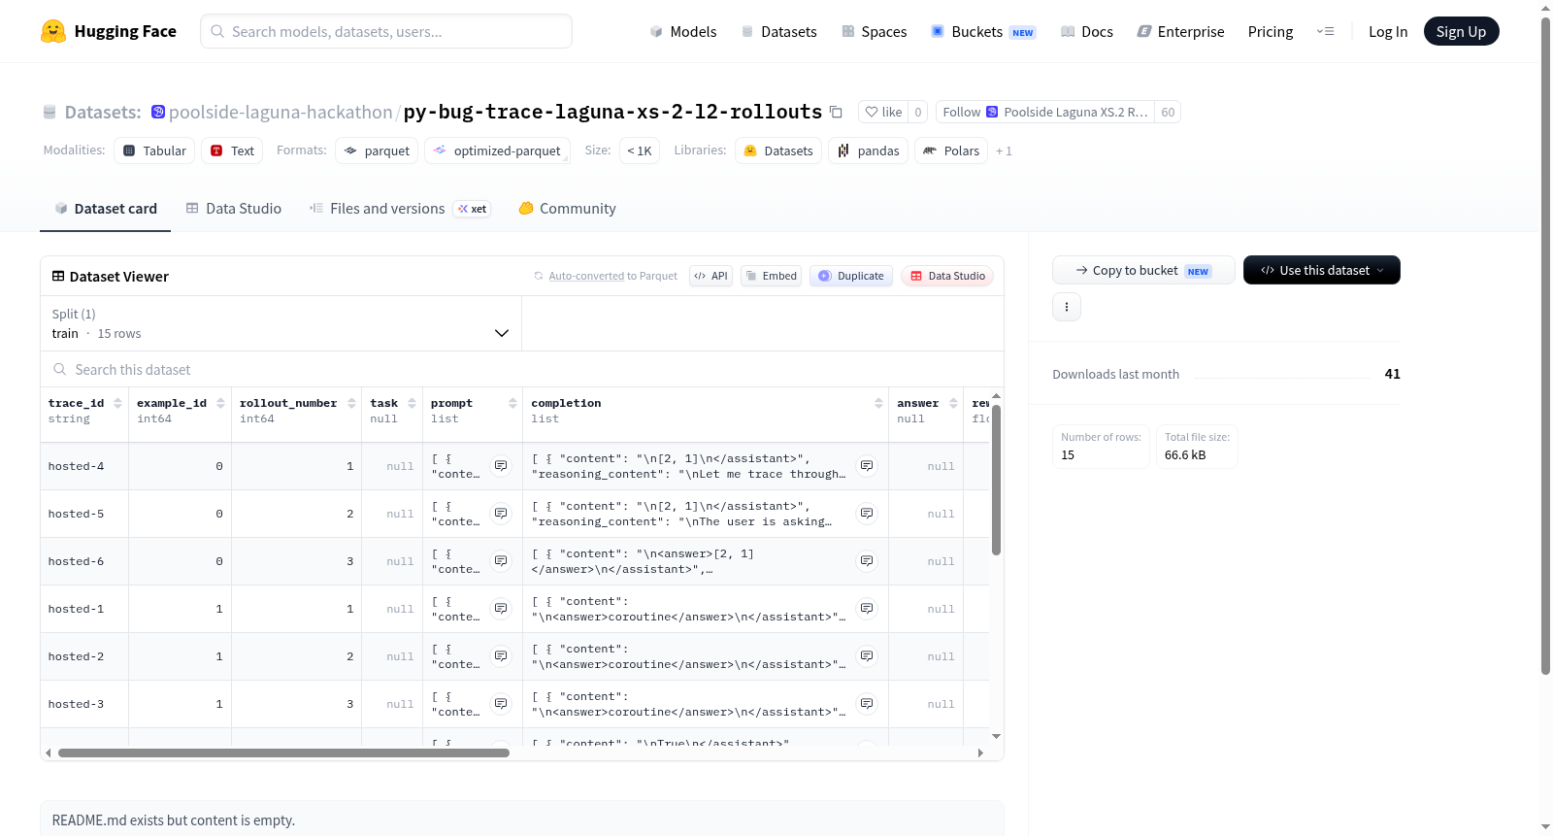Sort by task column arrows
Screen dimensions: 1553x836
412,403
